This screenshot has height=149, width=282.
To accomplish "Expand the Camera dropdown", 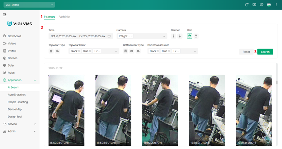I will pos(164,36).
